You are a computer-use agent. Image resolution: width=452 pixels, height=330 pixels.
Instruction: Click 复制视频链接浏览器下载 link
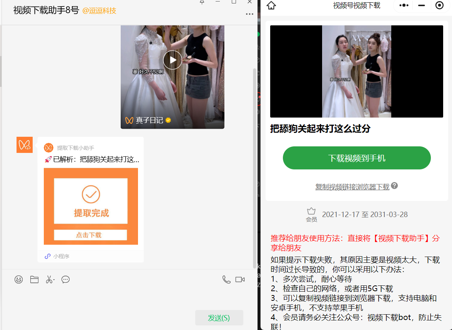(x=352, y=187)
